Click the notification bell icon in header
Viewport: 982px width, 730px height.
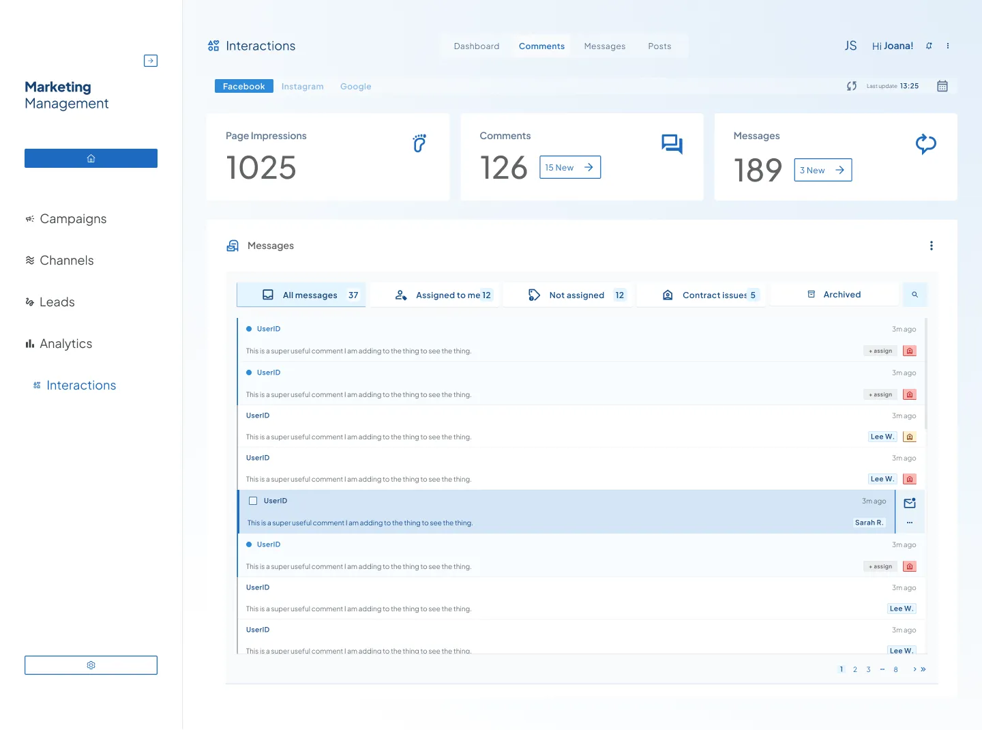929,46
